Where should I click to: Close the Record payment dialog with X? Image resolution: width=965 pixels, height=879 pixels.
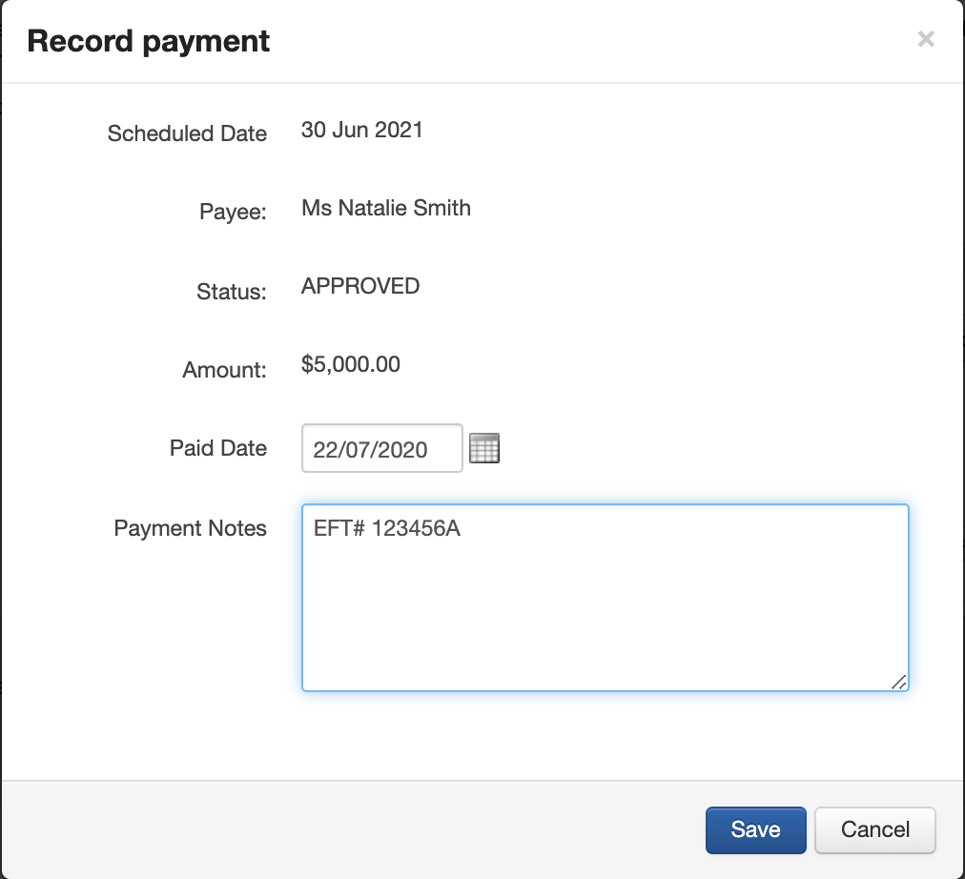pos(925,39)
